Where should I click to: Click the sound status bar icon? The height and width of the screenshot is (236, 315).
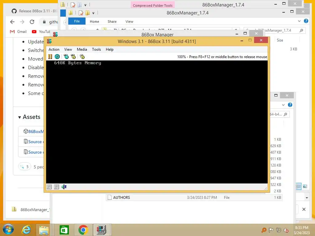(64, 187)
